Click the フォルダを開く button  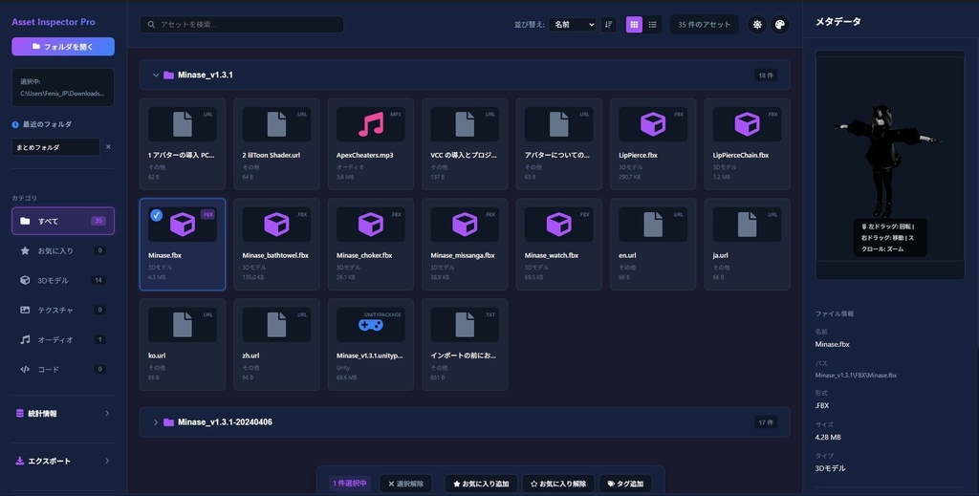[x=63, y=46]
